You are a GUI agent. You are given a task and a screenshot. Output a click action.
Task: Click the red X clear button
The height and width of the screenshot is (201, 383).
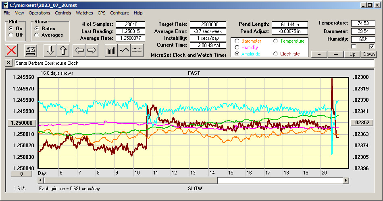click(11, 50)
